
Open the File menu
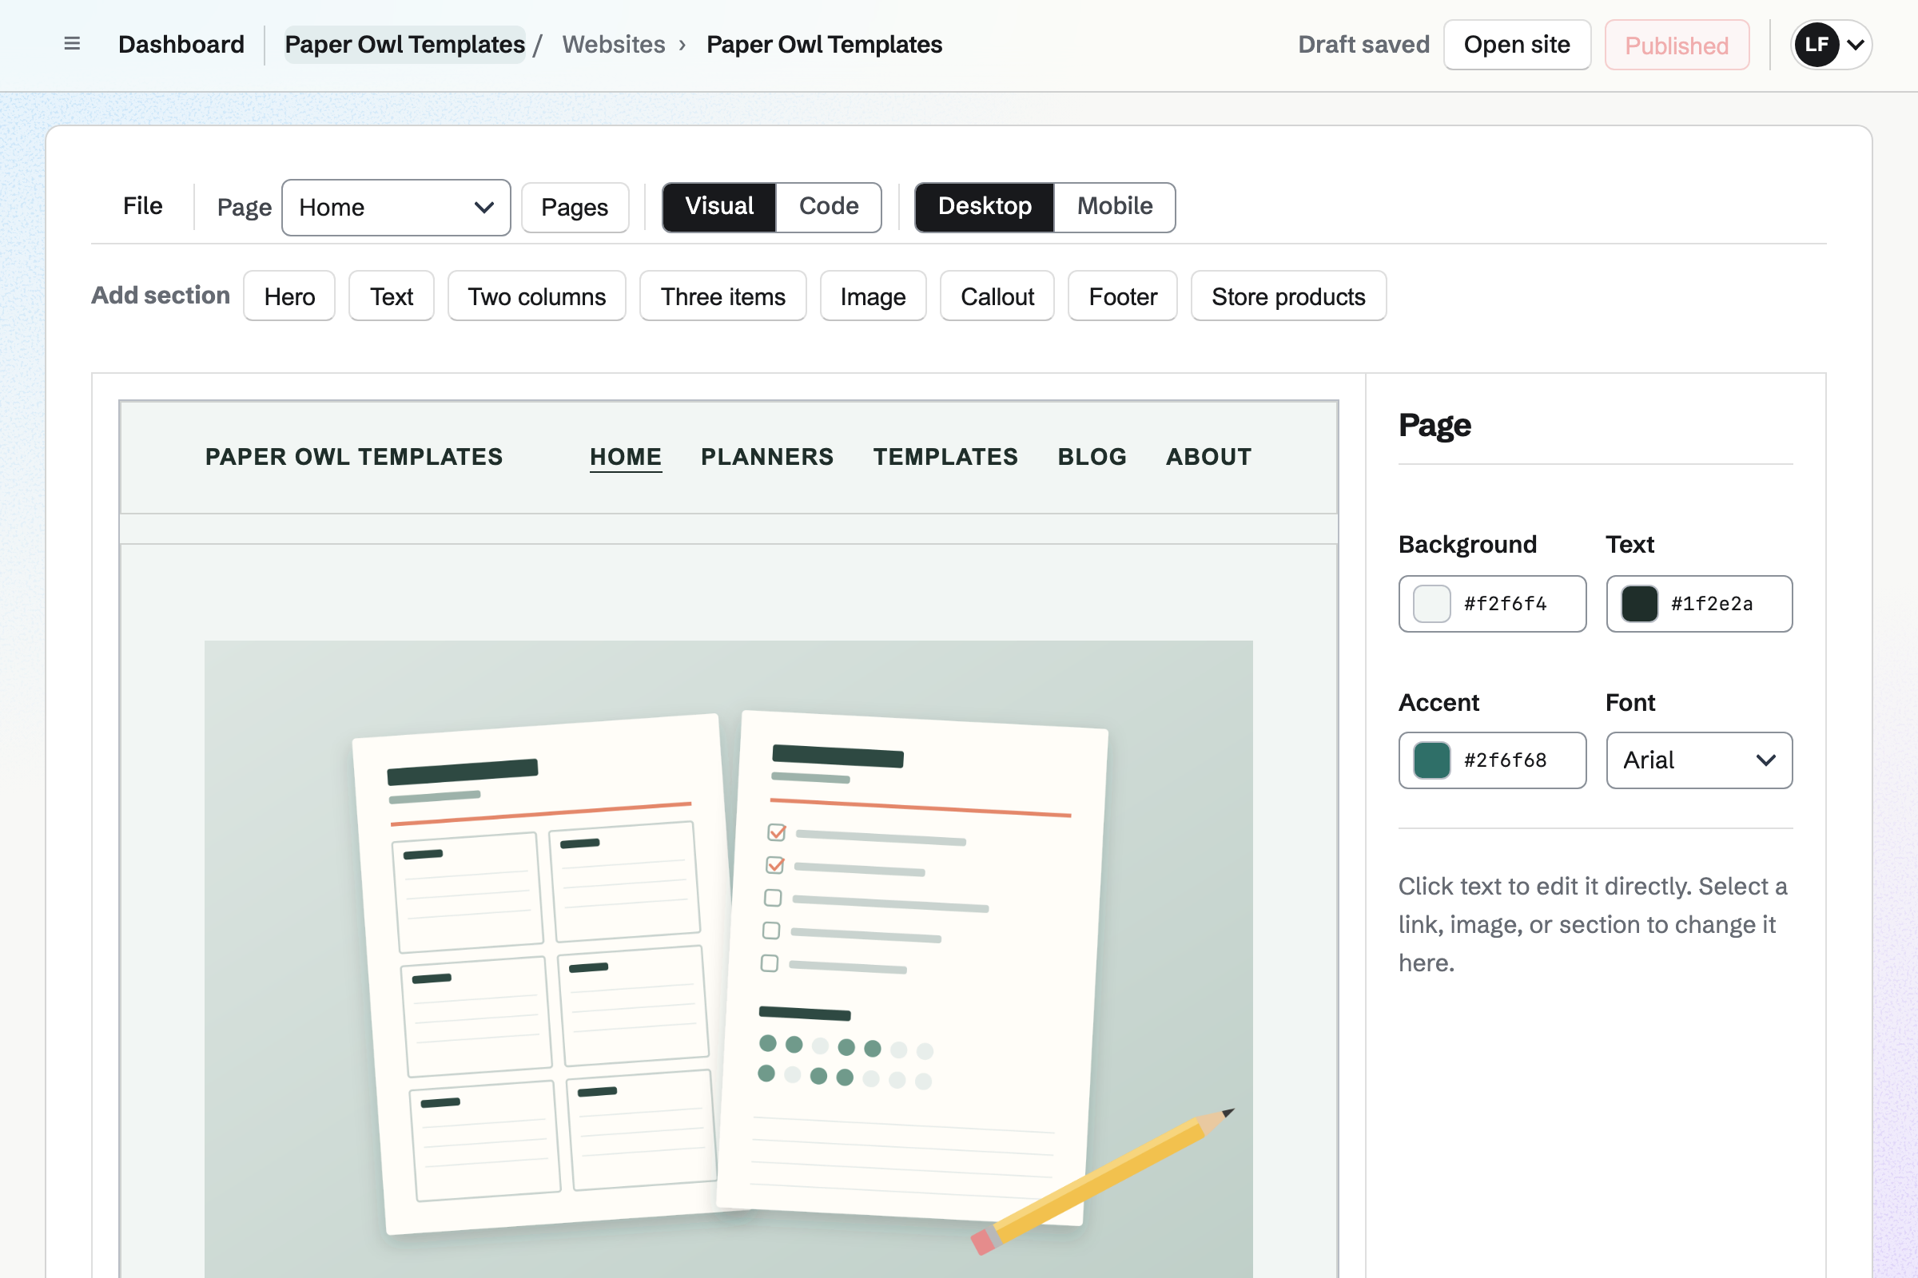(x=143, y=206)
